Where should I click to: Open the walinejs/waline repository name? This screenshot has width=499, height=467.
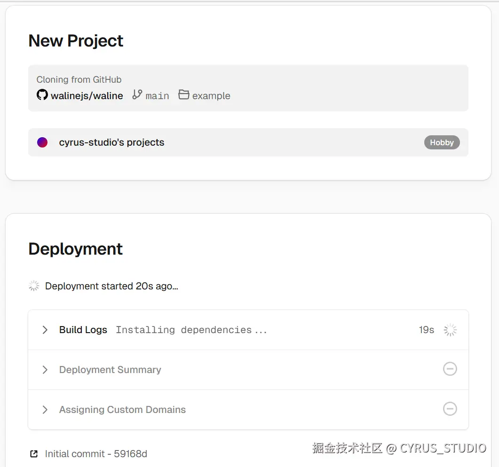(87, 96)
